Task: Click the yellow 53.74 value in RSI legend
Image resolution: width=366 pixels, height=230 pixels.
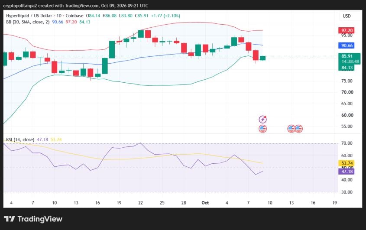Action: click(x=56, y=139)
